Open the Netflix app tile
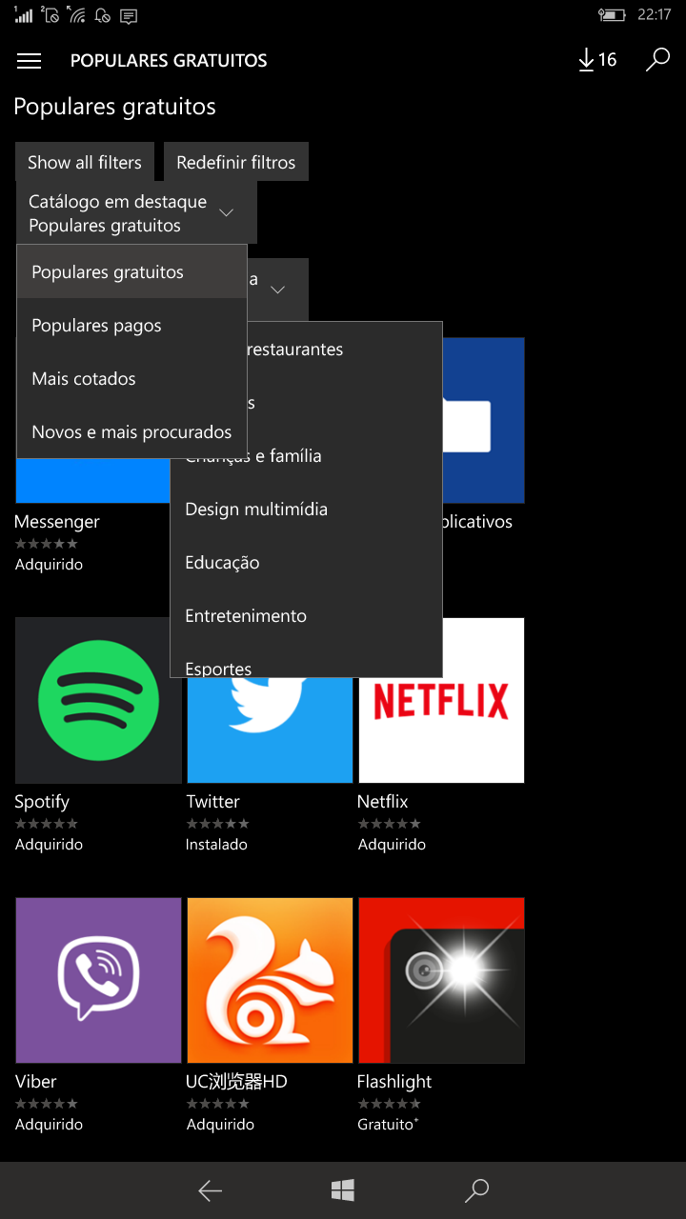The height and width of the screenshot is (1219, 686). (441, 700)
